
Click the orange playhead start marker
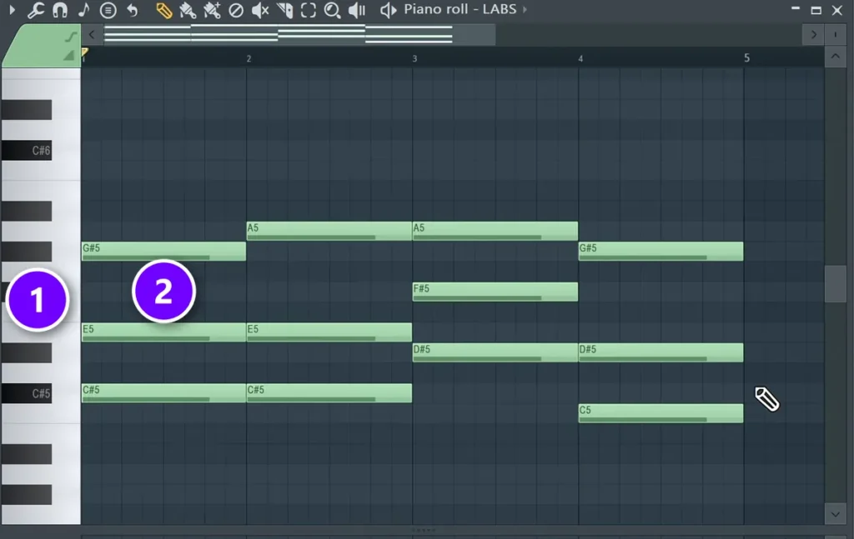(x=84, y=52)
